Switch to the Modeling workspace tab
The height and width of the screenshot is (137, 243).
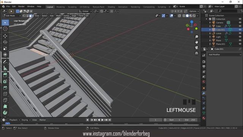61,7
